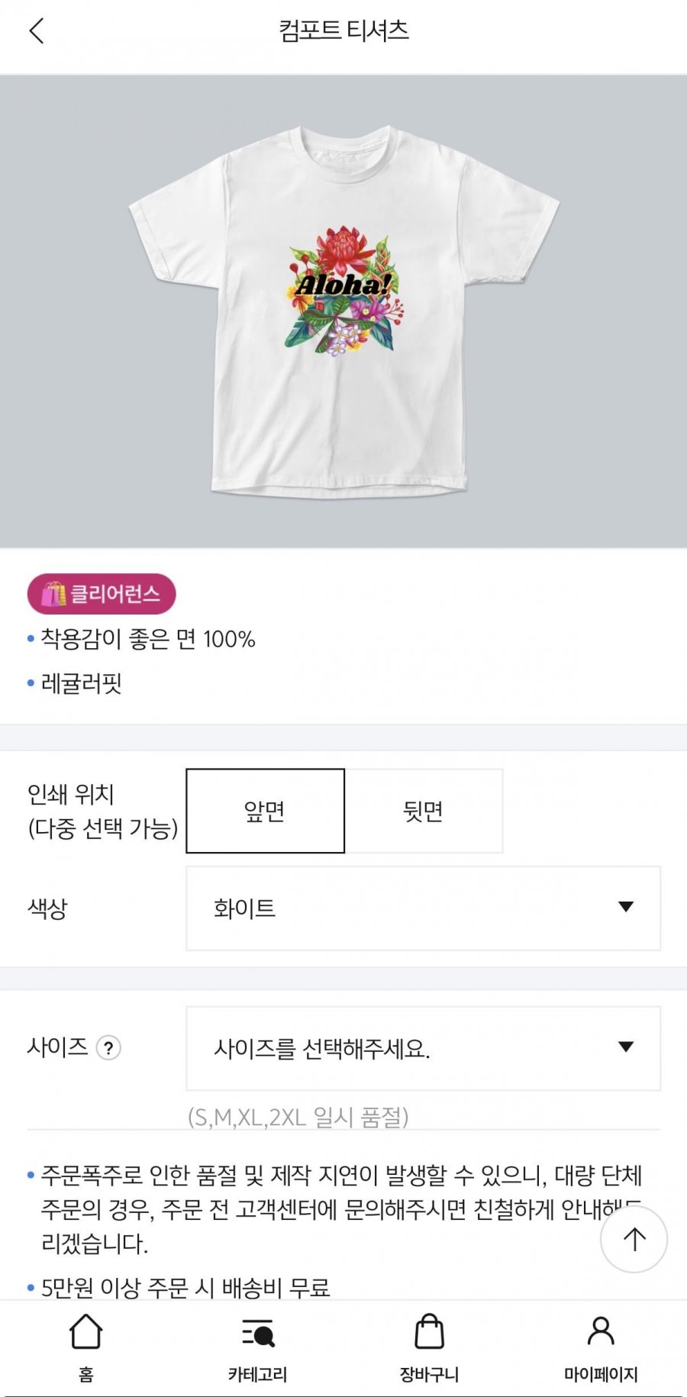Open the category (카테고리) search icon
This screenshot has height=1397, width=687.
click(257, 1333)
